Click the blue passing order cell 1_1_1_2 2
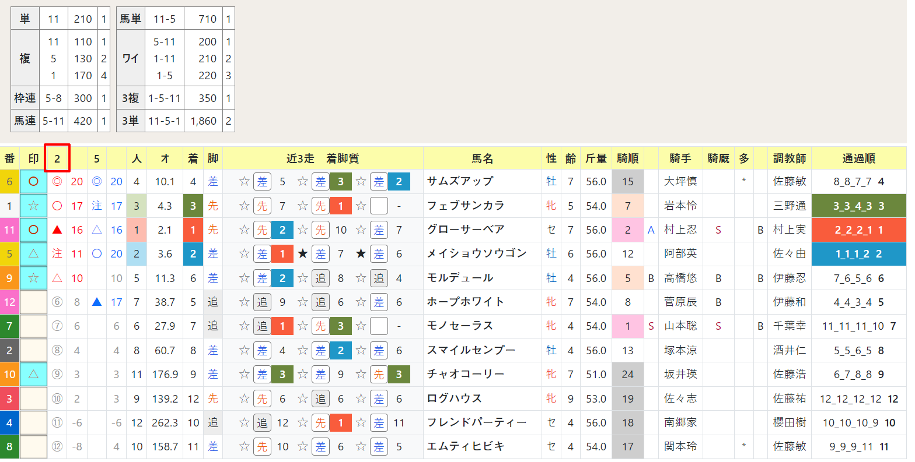The image size is (915, 462). pyautogui.click(x=858, y=254)
